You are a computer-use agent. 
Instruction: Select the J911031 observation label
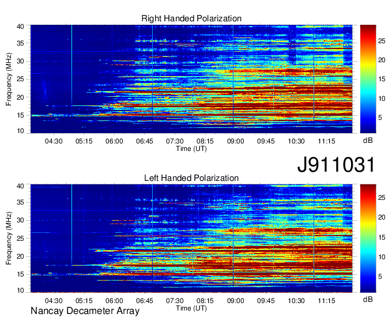tap(336, 165)
